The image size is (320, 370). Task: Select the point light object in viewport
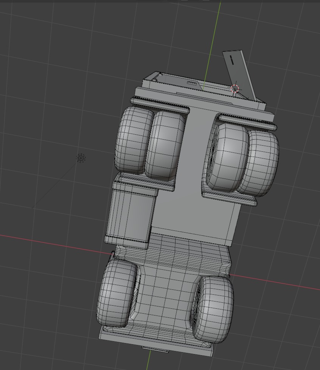(x=81, y=158)
